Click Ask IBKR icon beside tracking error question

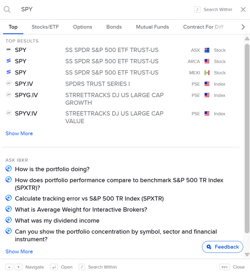(x=8, y=198)
